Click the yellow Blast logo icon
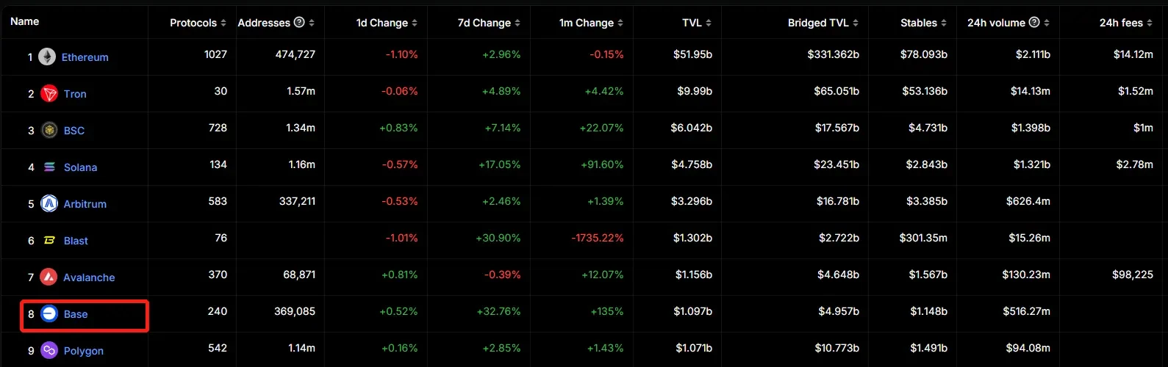This screenshot has height=367, width=1168. click(49, 240)
